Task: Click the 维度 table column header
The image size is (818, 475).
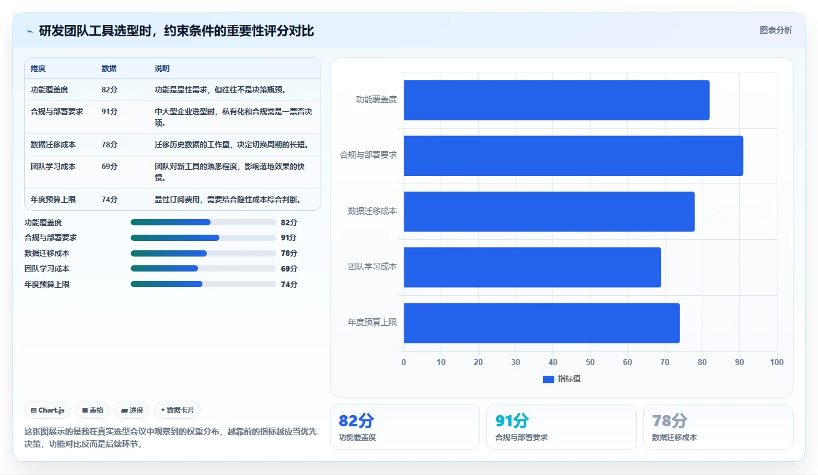Action: 38,68
